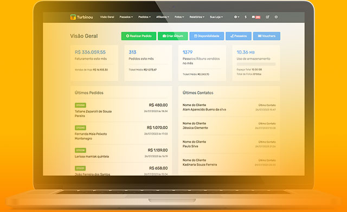This screenshot has width=347, height=212.
Task: Open the Sua Loja menu
Action: [x=216, y=17]
